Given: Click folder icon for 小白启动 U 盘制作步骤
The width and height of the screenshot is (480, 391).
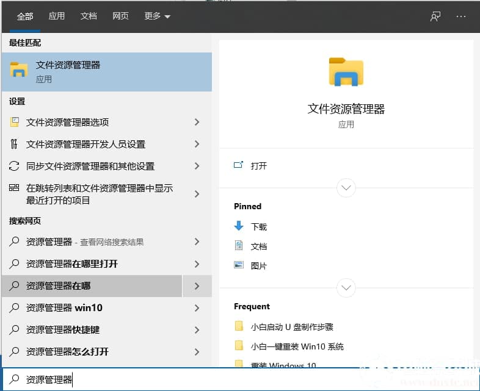Looking at the screenshot, I should pos(239,326).
